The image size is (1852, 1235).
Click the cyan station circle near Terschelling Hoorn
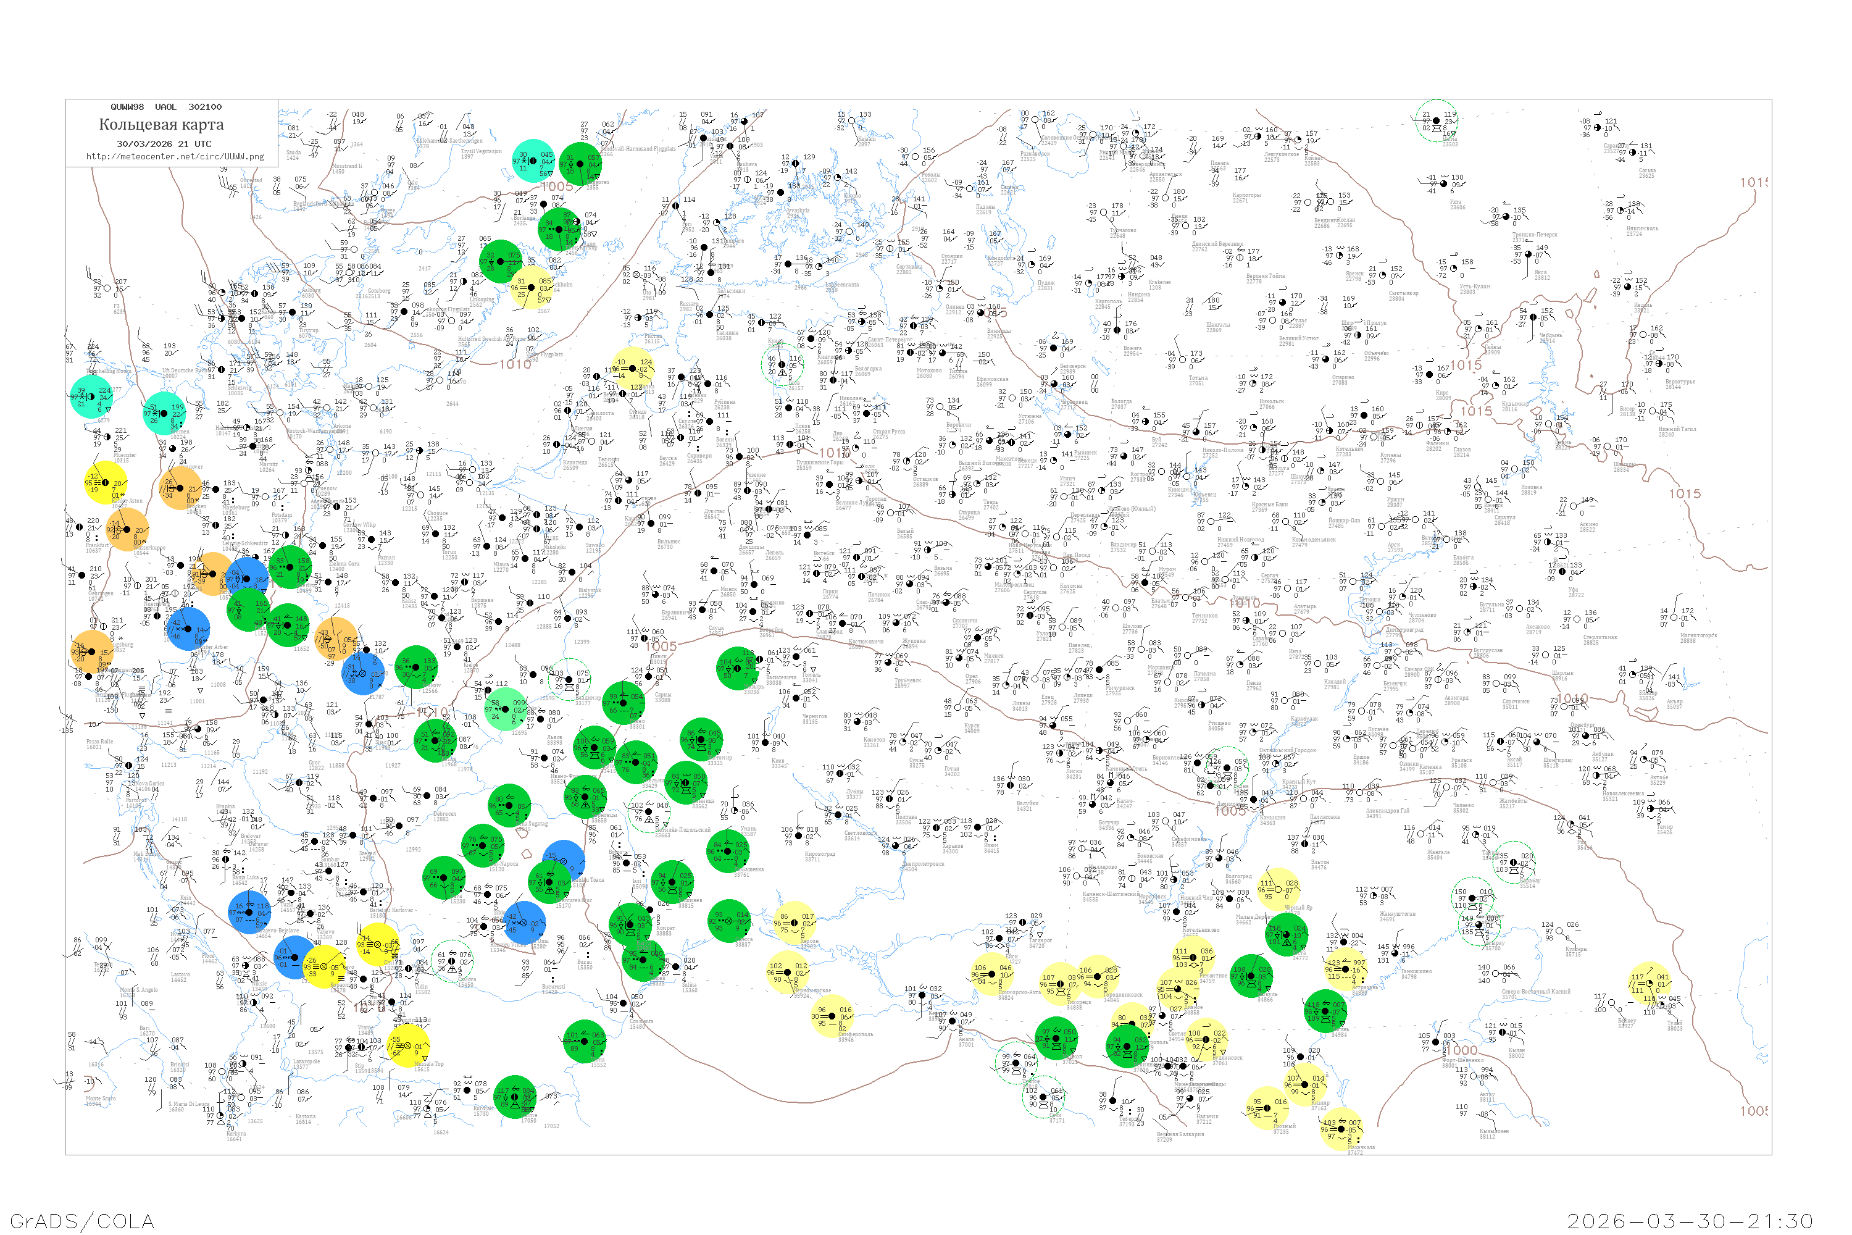pos(91,396)
